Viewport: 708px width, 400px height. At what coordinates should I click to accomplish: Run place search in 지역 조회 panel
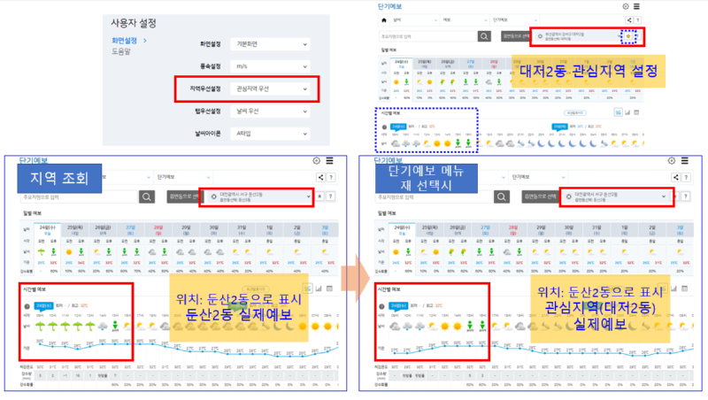pos(147,196)
